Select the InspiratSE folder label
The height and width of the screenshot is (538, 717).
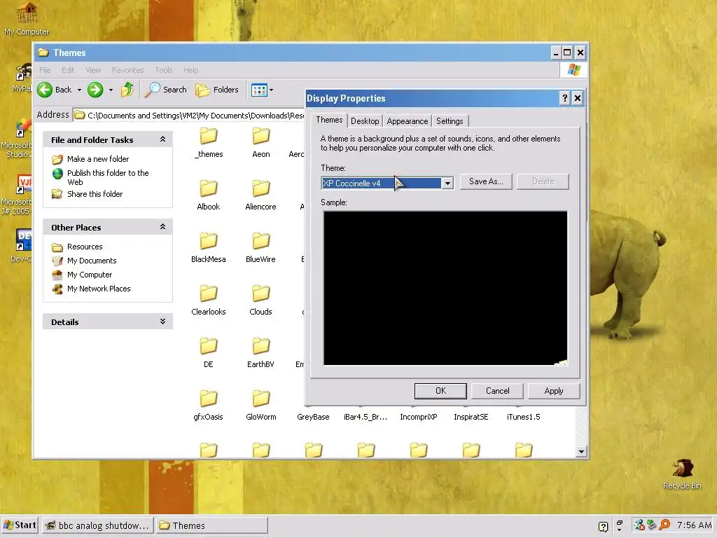point(471,417)
